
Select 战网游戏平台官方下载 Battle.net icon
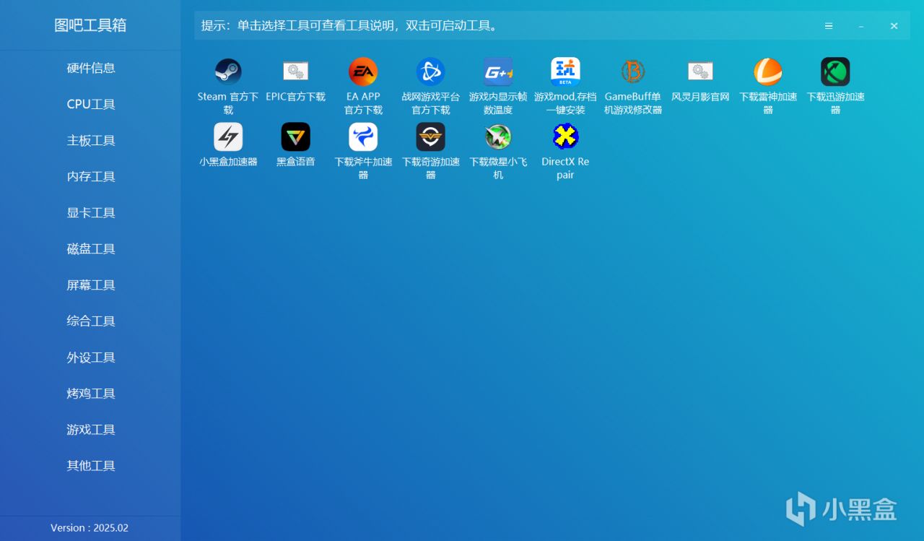[x=430, y=72]
